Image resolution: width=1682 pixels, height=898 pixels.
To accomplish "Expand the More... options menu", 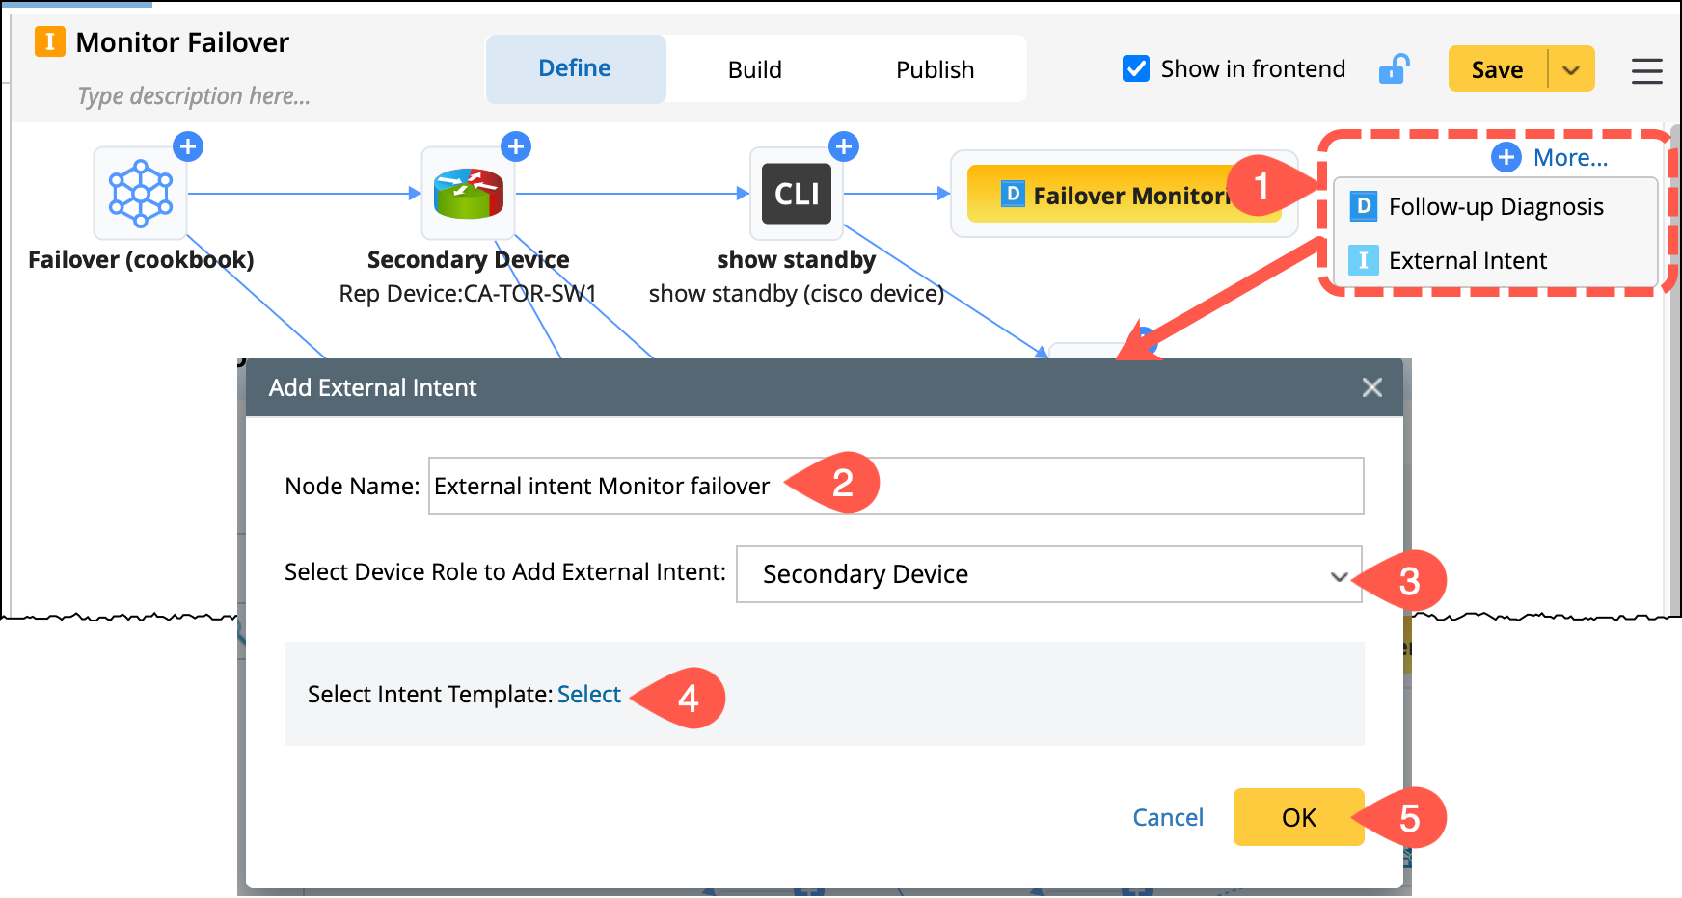I will (1551, 157).
